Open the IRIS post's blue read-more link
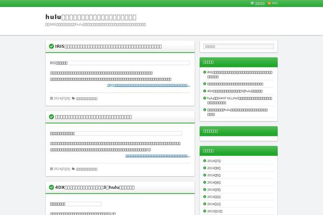Image resolution: width=323 pixels, height=215 pixels. [149, 85]
